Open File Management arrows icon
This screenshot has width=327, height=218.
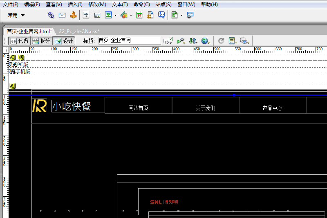pyautogui.click(x=193, y=41)
